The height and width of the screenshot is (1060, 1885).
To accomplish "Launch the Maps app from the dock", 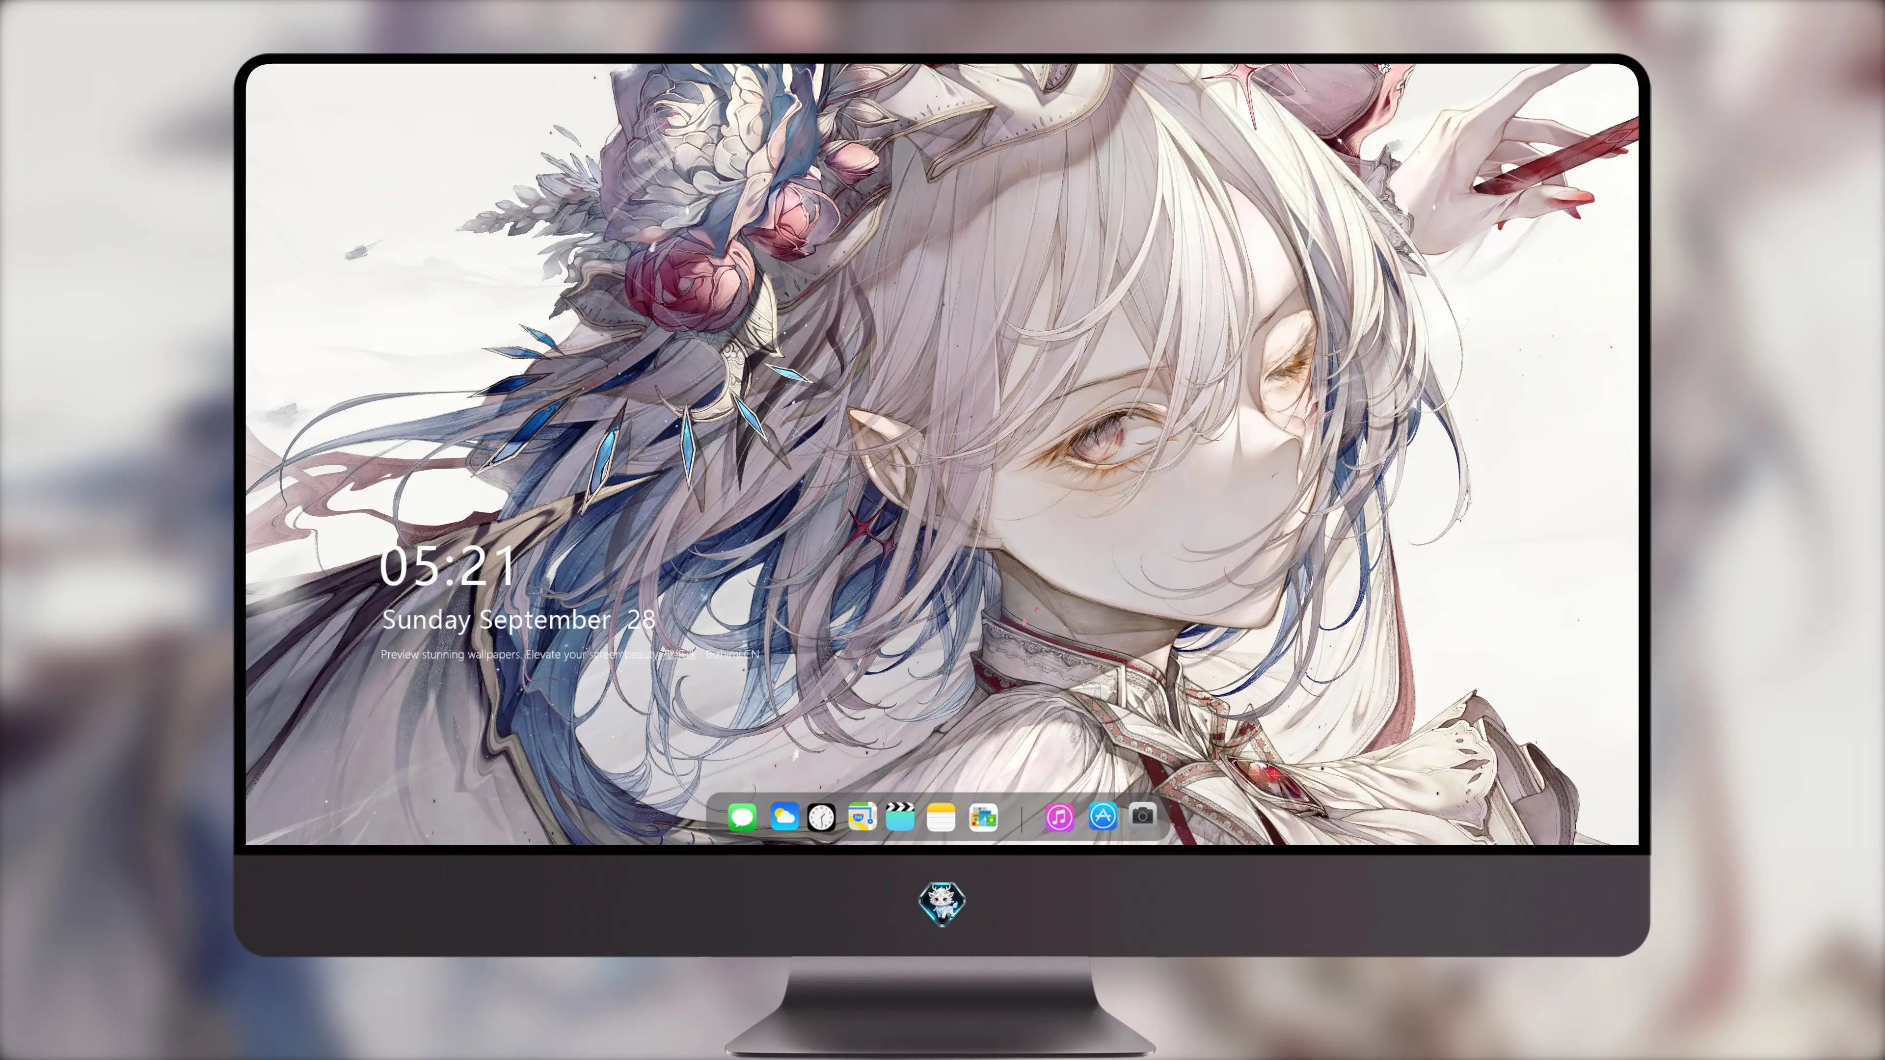I will (x=862, y=817).
